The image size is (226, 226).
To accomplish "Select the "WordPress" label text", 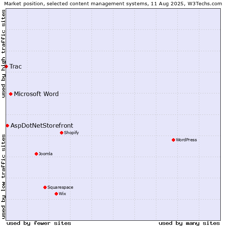I will 186,140.
